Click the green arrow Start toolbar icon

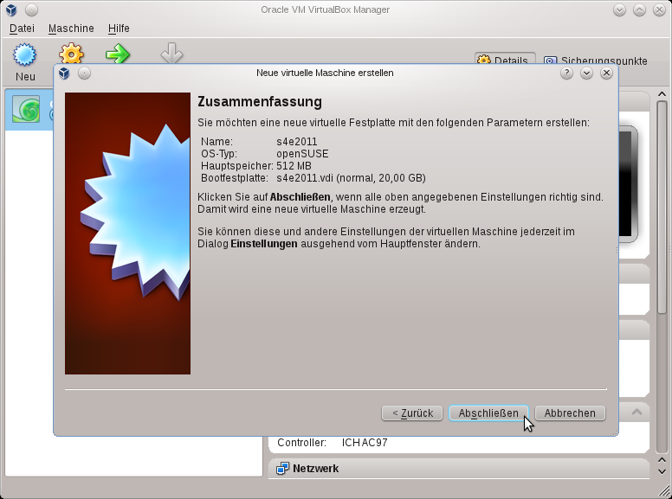118,54
